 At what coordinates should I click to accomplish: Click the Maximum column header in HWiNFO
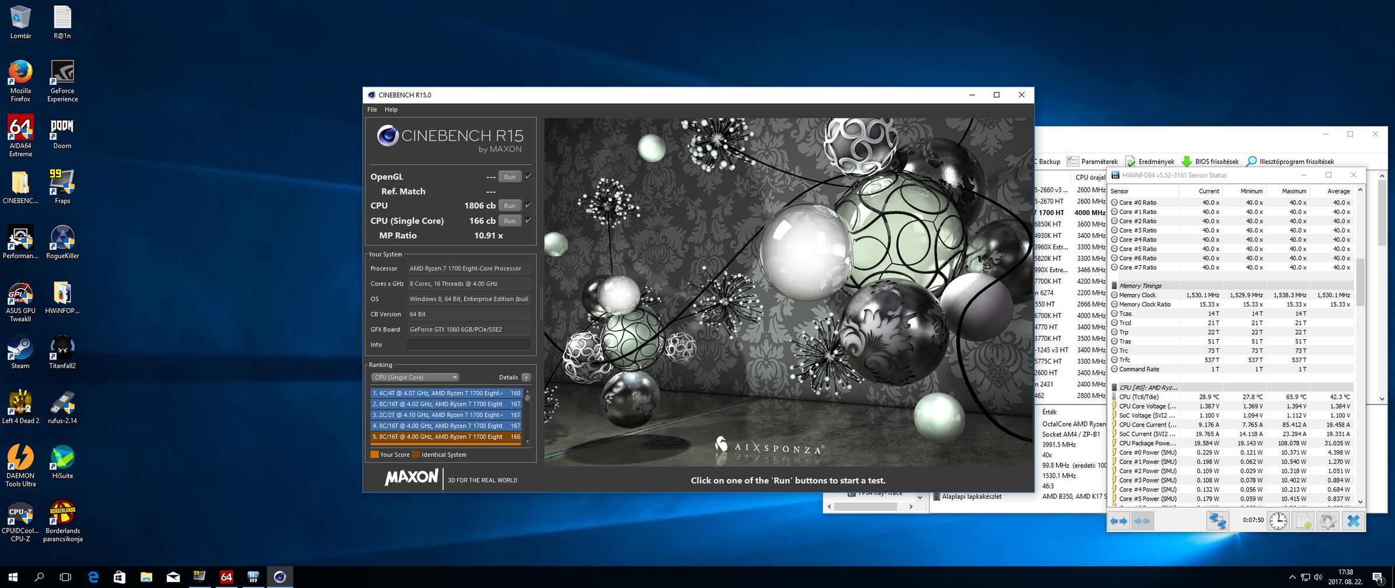[1288, 191]
